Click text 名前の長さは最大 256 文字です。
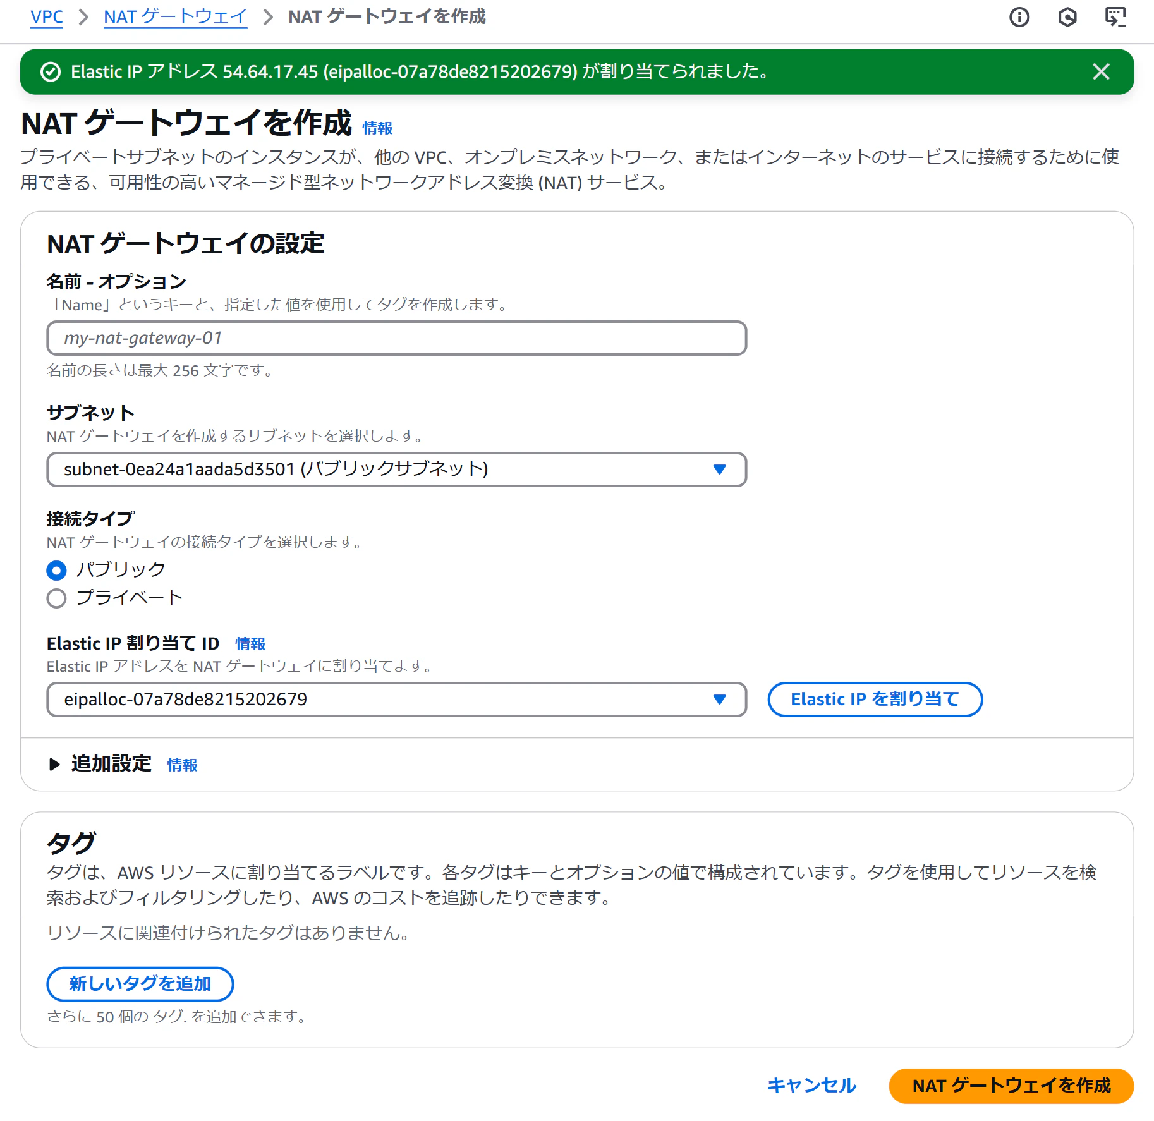Viewport: 1154px width, 1121px height. 161,370
